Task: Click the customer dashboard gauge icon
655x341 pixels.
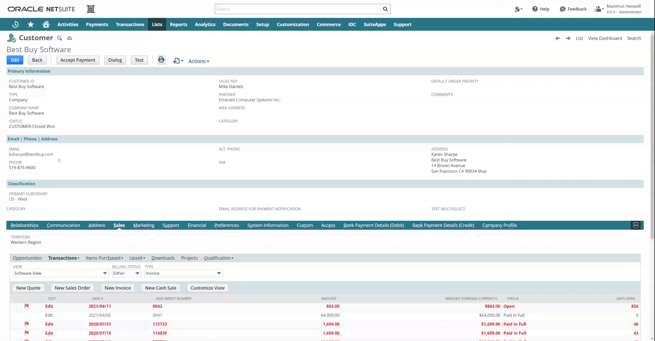Action: click(x=69, y=38)
